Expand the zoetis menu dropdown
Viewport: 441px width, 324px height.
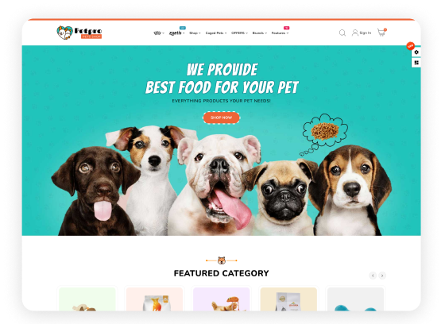(176, 33)
